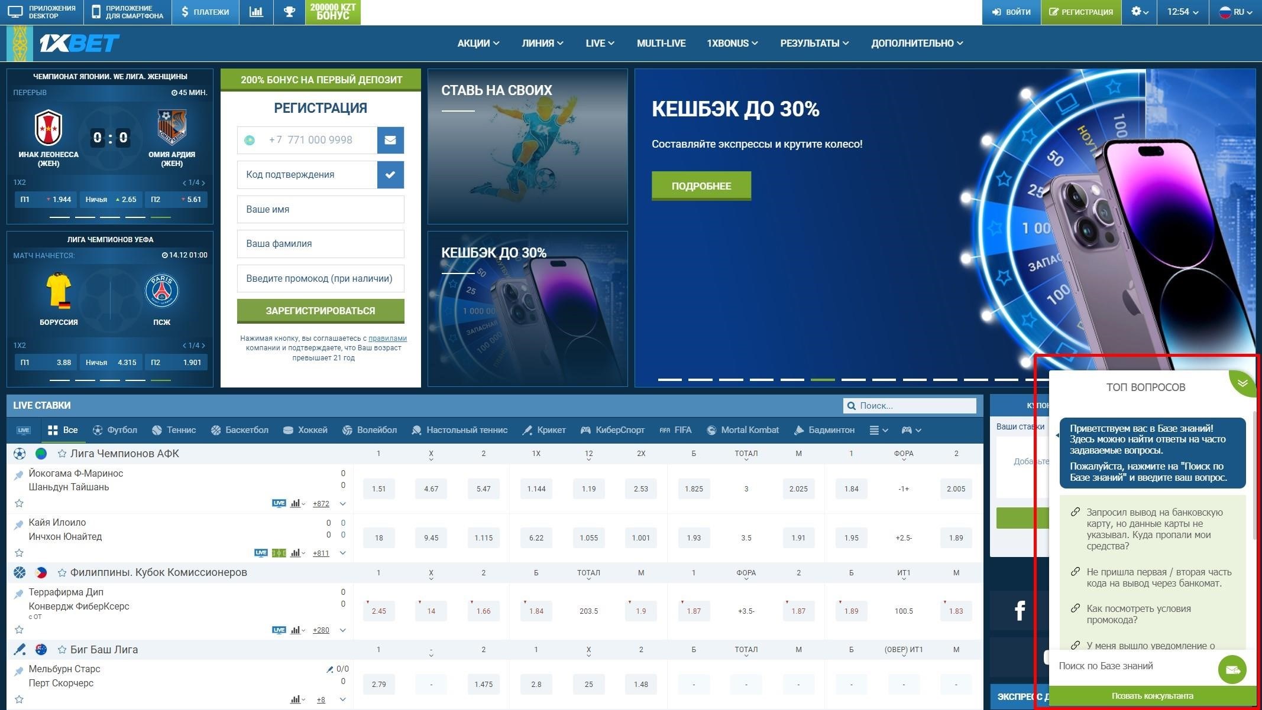Open statistics chart for Кайя Илоило match
Screen dimensions: 1262x710
tap(297, 553)
